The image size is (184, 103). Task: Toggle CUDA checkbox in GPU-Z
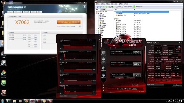point(162,80)
